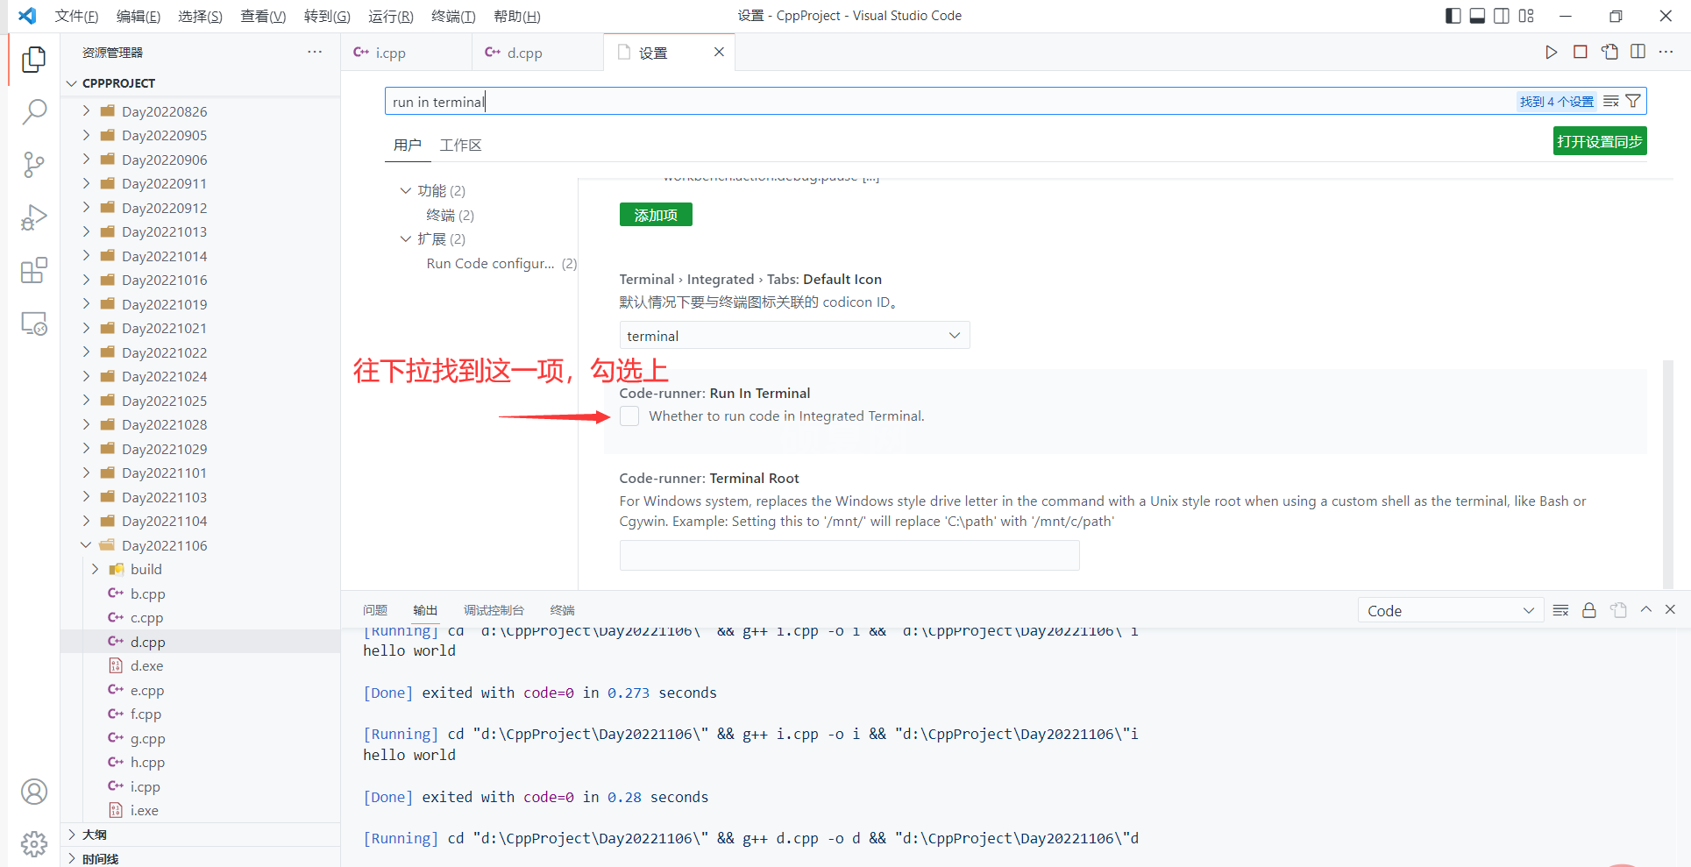Click the 添加项 add item button
Image resolution: width=1691 pixels, height=867 pixels.
click(656, 215)
